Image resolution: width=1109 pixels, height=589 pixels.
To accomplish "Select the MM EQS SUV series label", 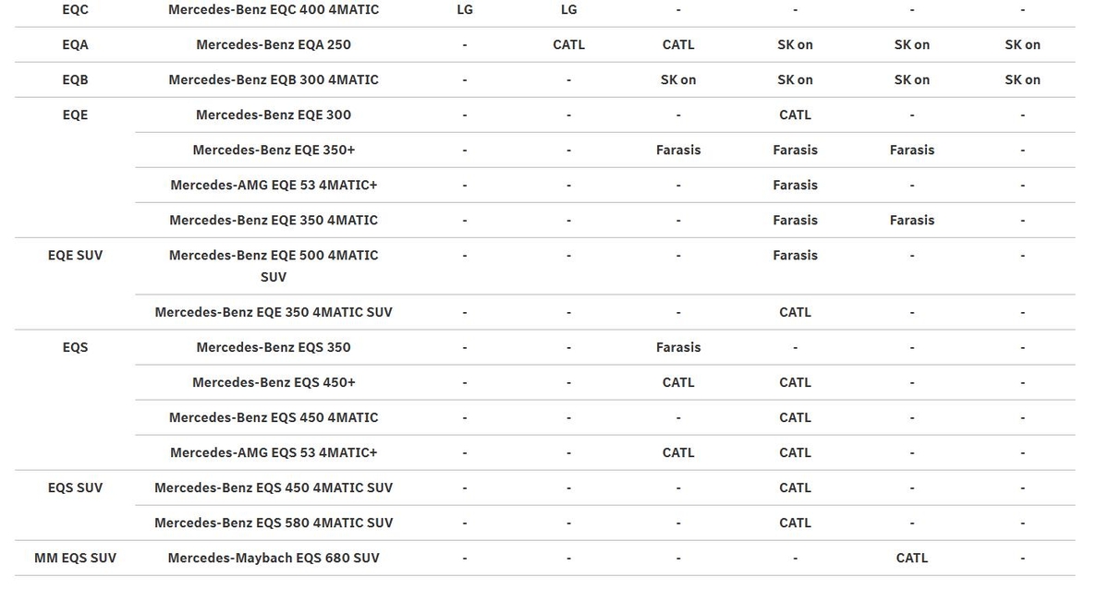I will point(75,558).
